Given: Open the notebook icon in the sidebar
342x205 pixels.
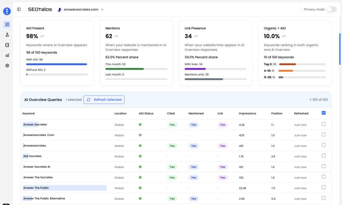Looking at the screenshot, I should point(7,45).
